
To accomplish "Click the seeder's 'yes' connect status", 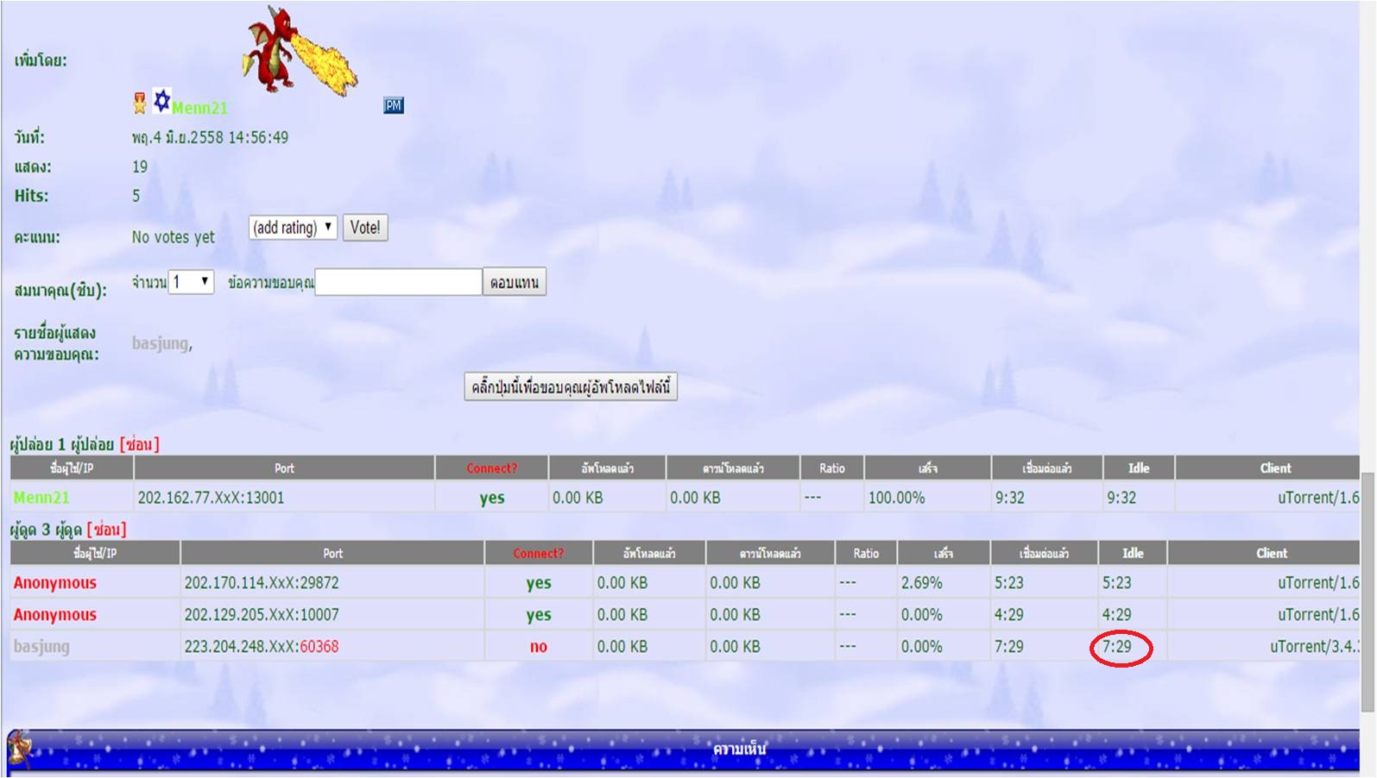I will pyautogui.click(x=492, y=498).
